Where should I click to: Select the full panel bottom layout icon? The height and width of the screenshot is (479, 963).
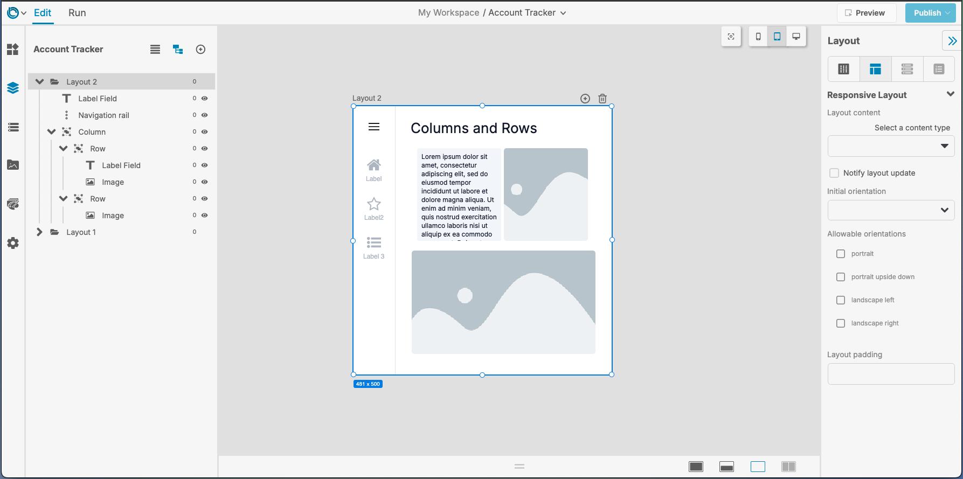[x=696, y=467]
